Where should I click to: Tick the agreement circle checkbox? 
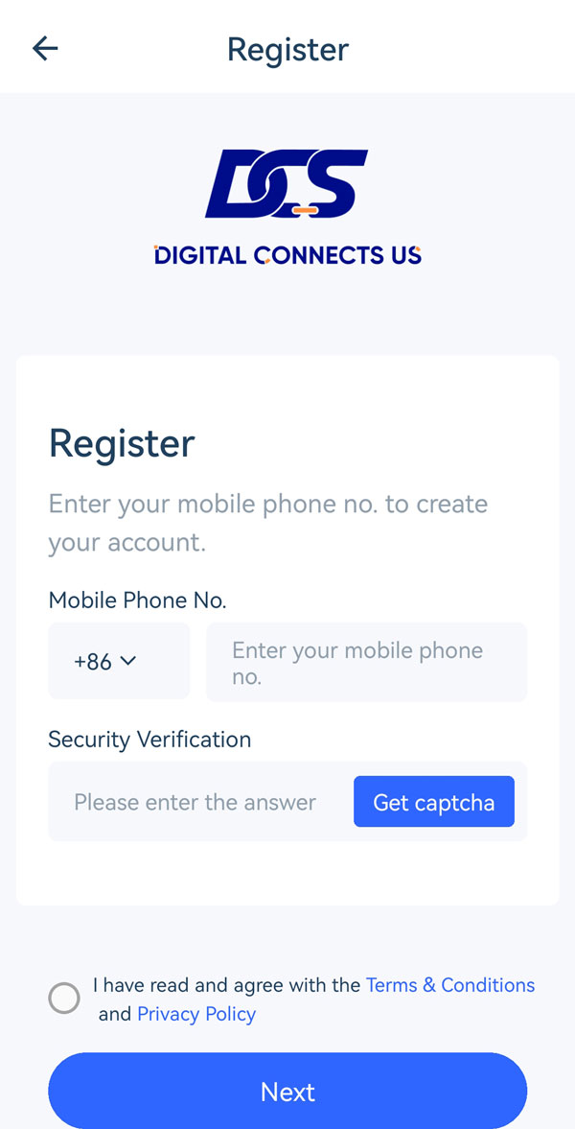click(x=64, y=999)
